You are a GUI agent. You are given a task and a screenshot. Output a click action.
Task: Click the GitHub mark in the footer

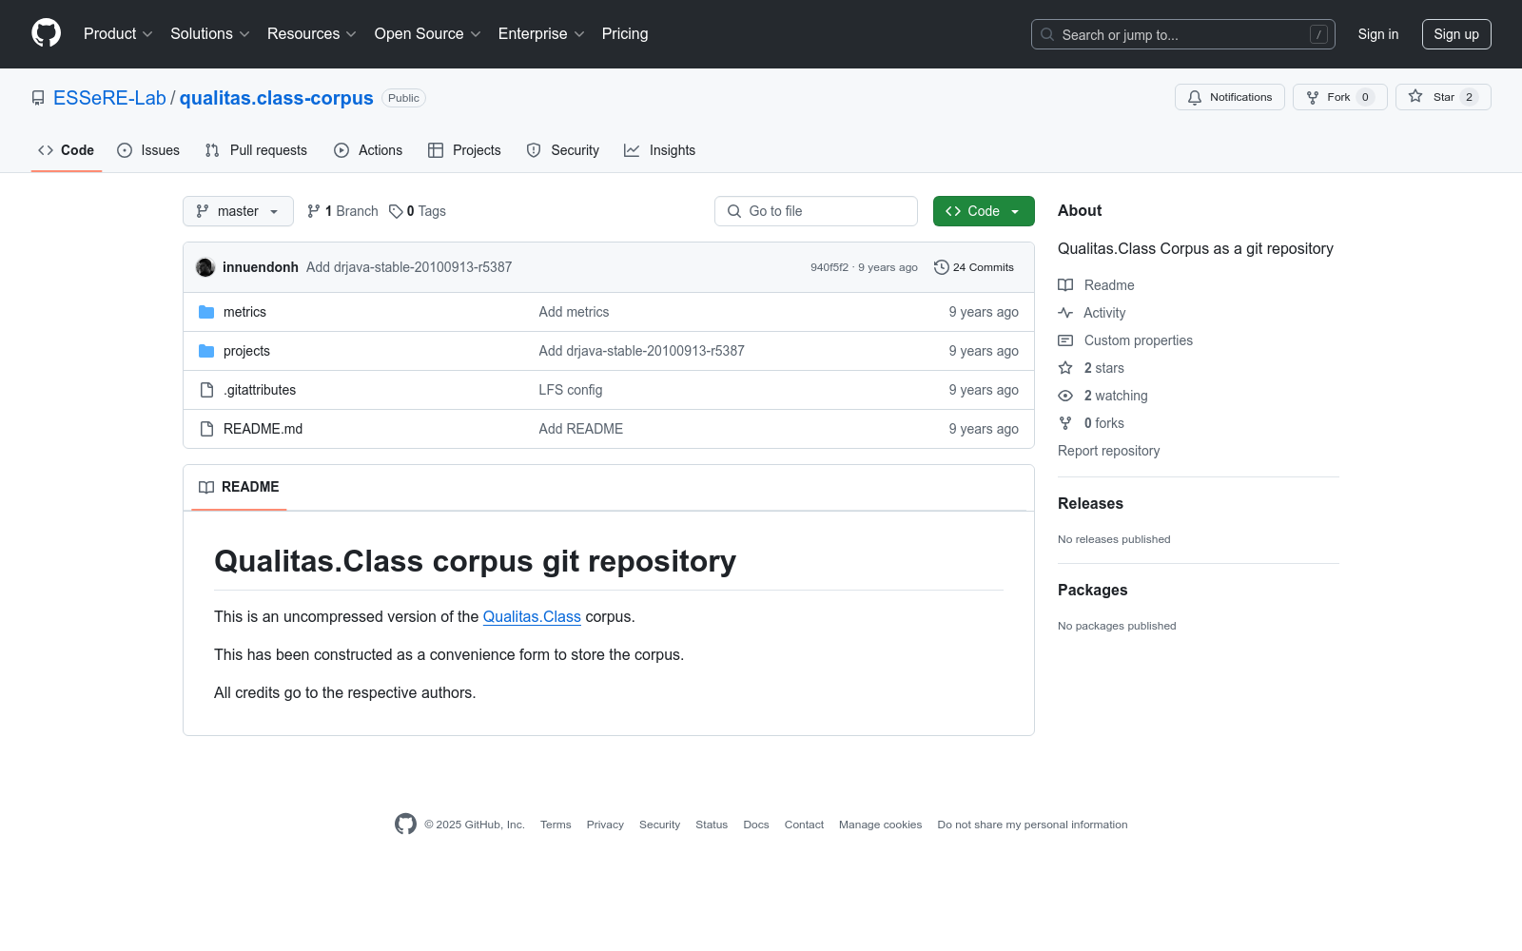coord(405,824)
